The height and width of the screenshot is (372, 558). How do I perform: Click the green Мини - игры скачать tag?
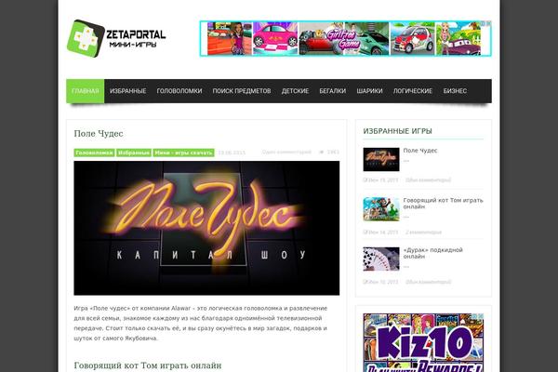coord(183,153)
